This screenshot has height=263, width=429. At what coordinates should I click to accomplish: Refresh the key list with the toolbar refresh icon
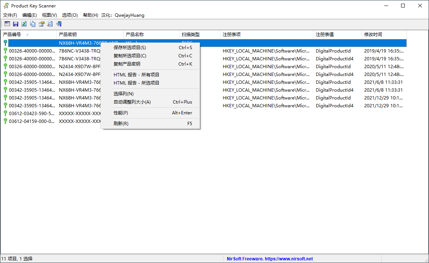24,23
